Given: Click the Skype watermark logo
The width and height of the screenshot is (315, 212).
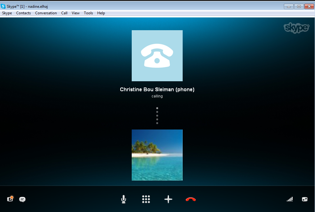Looking at the screenshot, I should pyautogui.click(x=296, y=28).
